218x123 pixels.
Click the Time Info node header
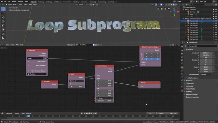(50, 82)
